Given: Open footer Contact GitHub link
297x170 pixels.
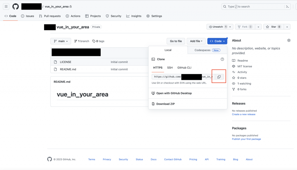Looking at the screenshot, I should click(x=173, y=159).
